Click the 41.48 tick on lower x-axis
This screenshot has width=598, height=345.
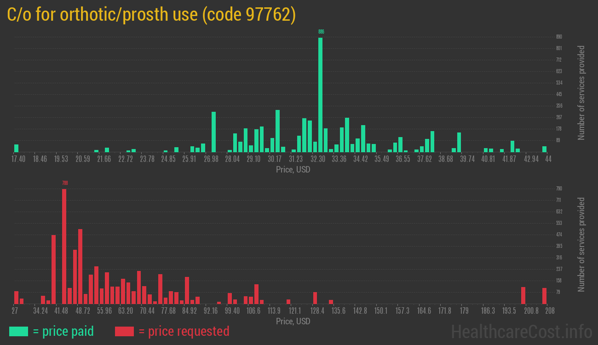(x=62, y=311)
